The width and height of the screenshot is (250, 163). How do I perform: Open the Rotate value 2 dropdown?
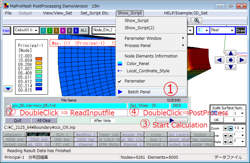(243, 141)
